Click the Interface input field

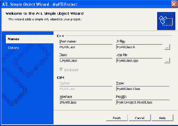pos(86,102)
